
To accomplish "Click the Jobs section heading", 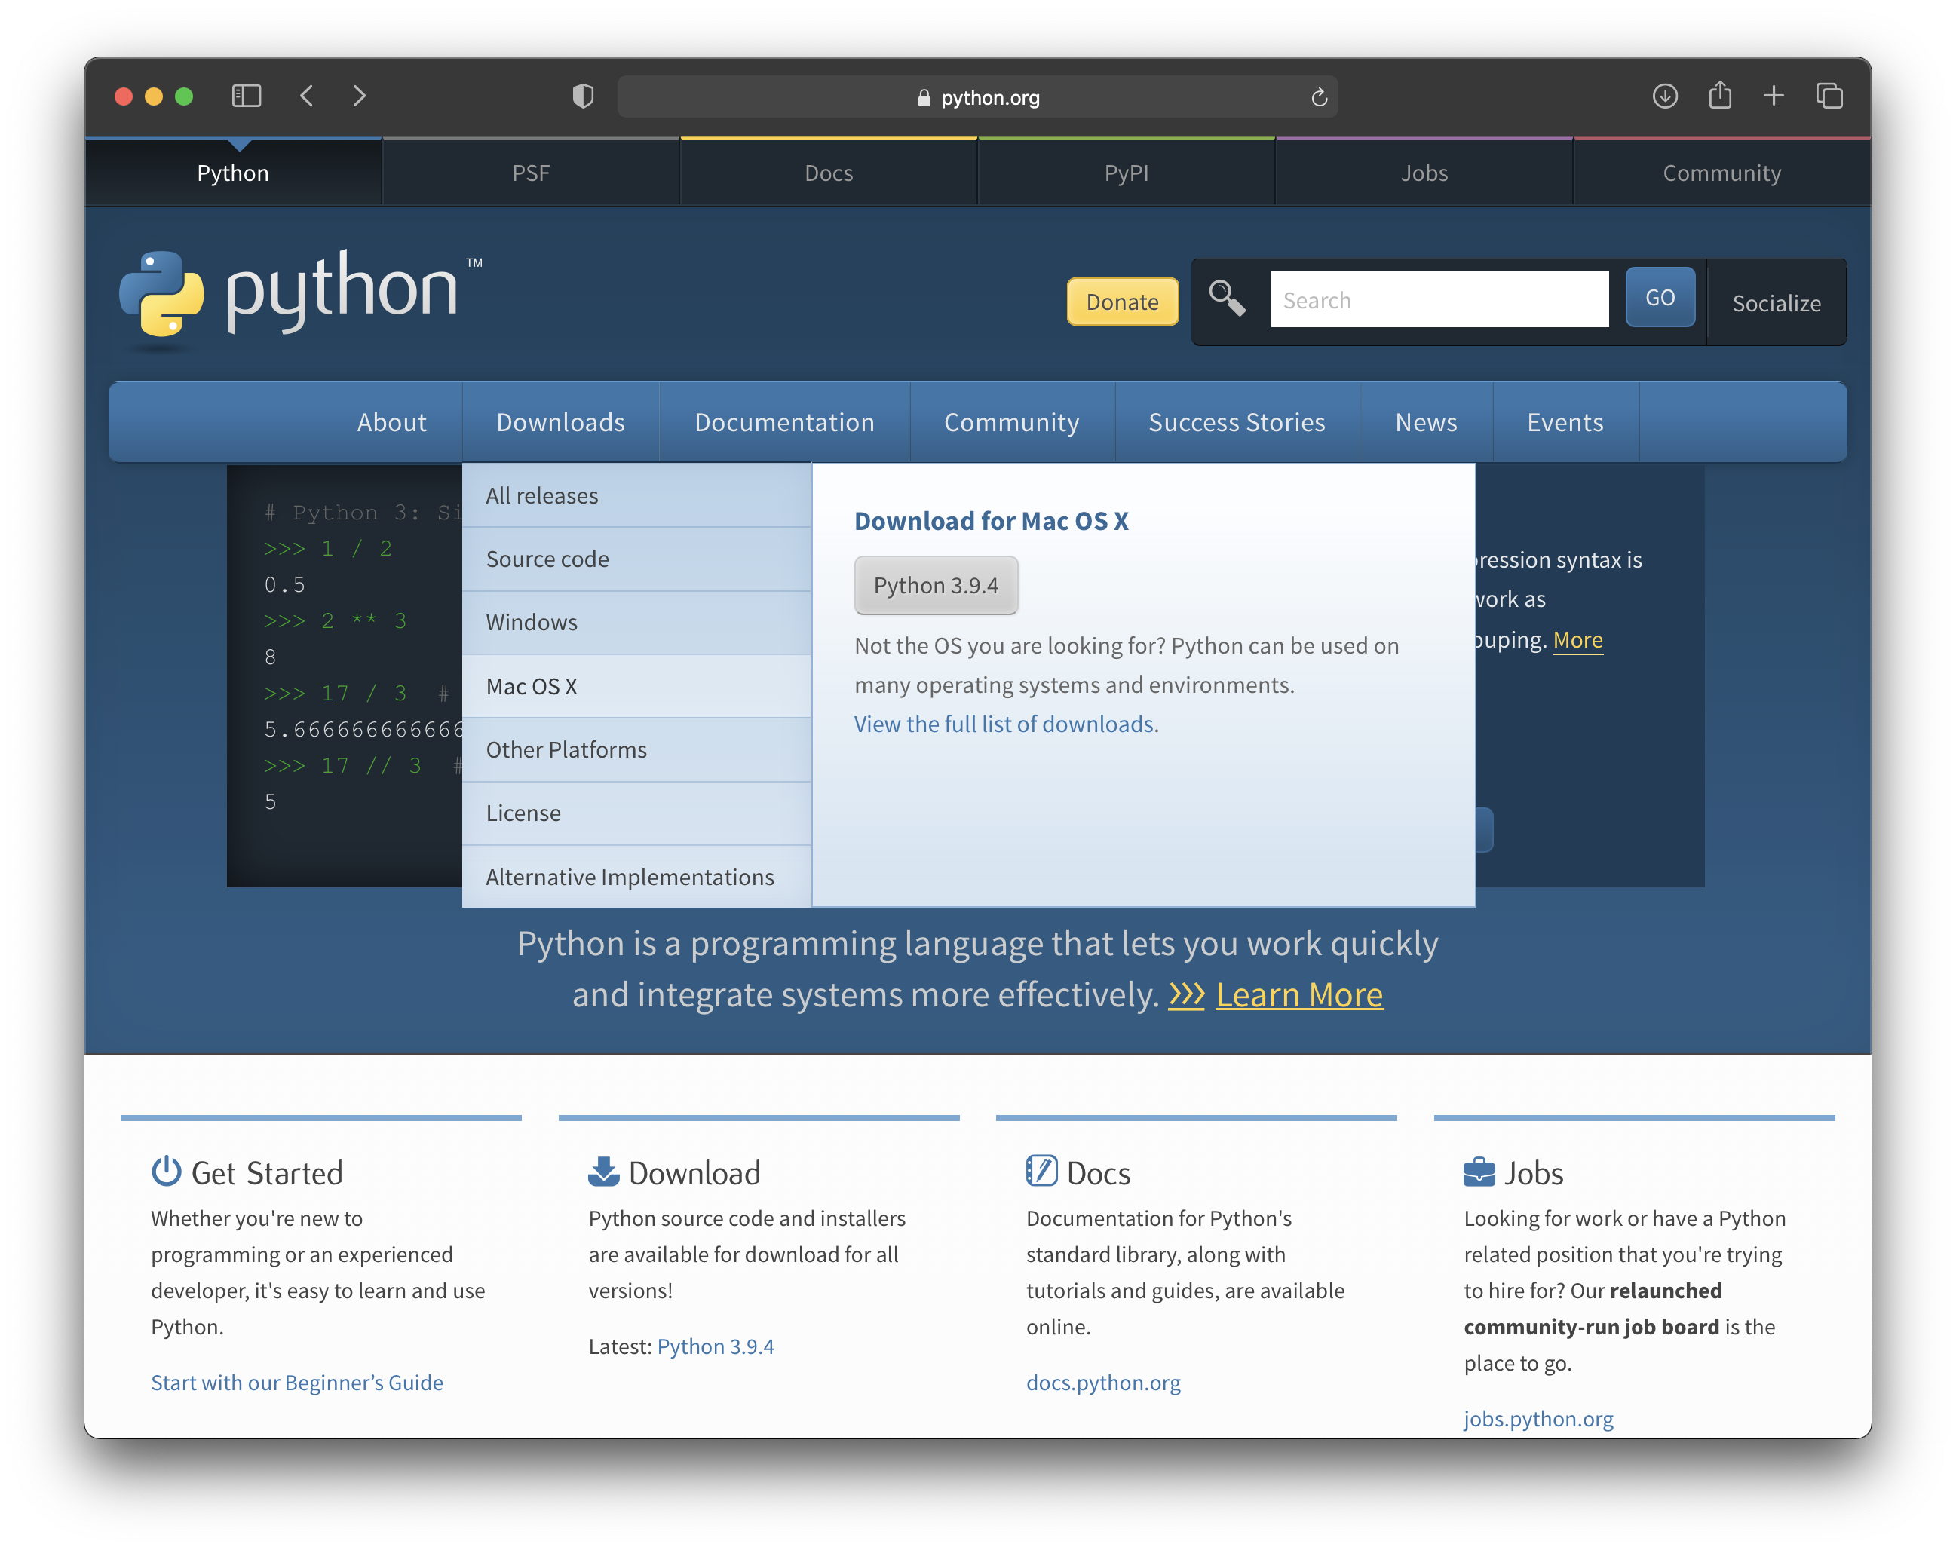I will [x=1533, y=1173].
